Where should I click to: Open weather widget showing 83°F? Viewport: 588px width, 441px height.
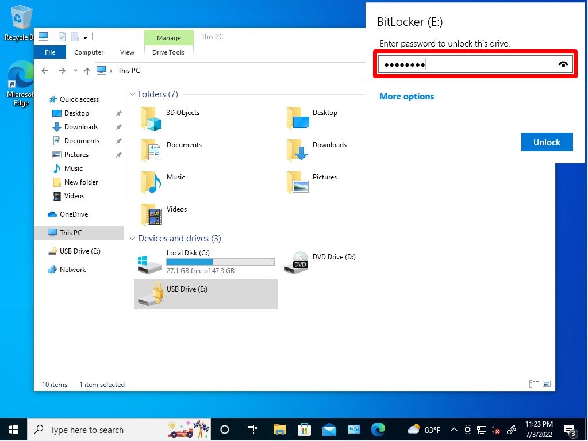click(424, 430)
